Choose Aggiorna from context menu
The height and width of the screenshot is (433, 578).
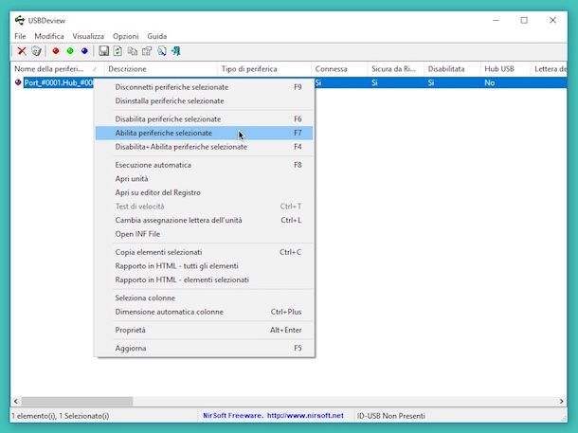(205, 349)
